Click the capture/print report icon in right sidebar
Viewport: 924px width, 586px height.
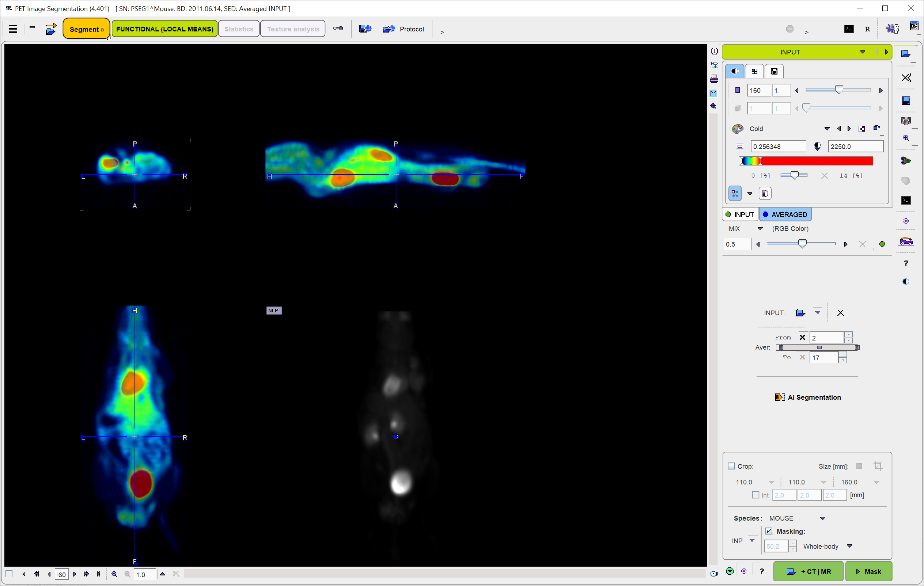tap(906, 121)
